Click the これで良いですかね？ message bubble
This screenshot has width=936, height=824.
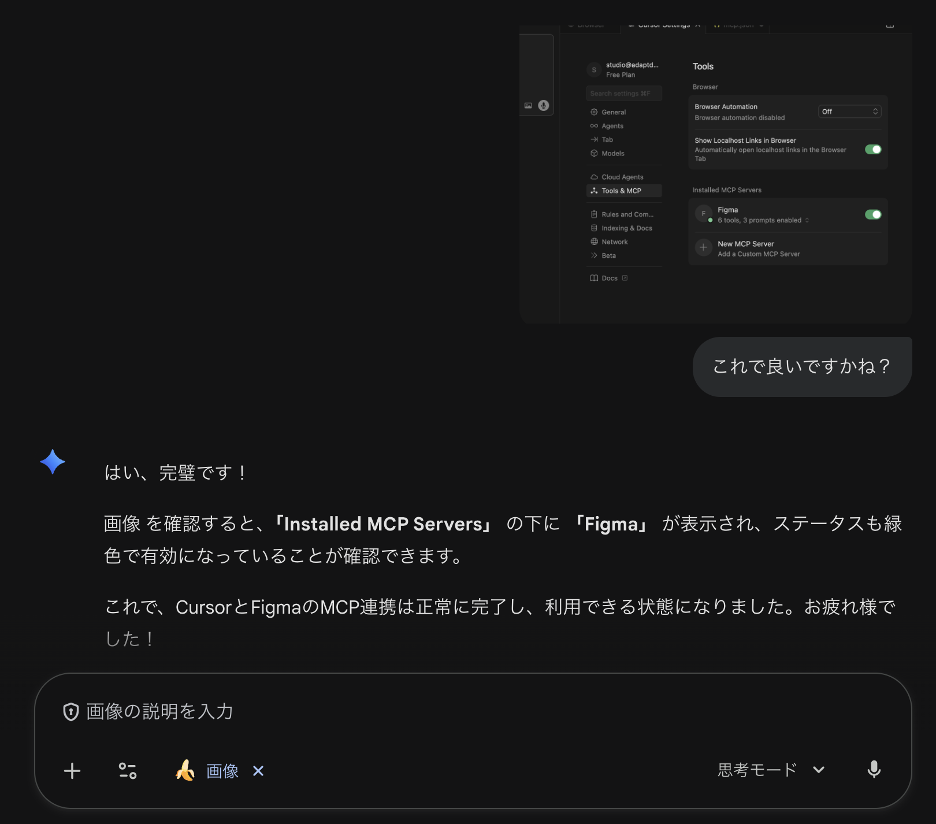click(x=802, y=366)
